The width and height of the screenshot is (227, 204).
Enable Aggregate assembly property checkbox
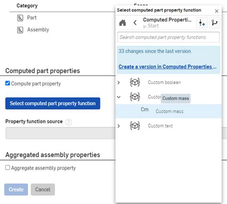pyautogui.click(x=8, y=168)
